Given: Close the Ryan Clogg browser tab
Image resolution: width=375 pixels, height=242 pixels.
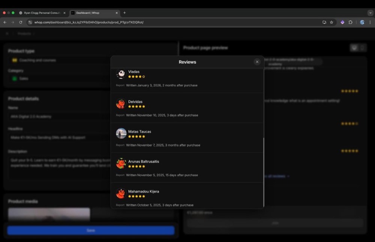Looking at the screenshot, I should 64,13.
